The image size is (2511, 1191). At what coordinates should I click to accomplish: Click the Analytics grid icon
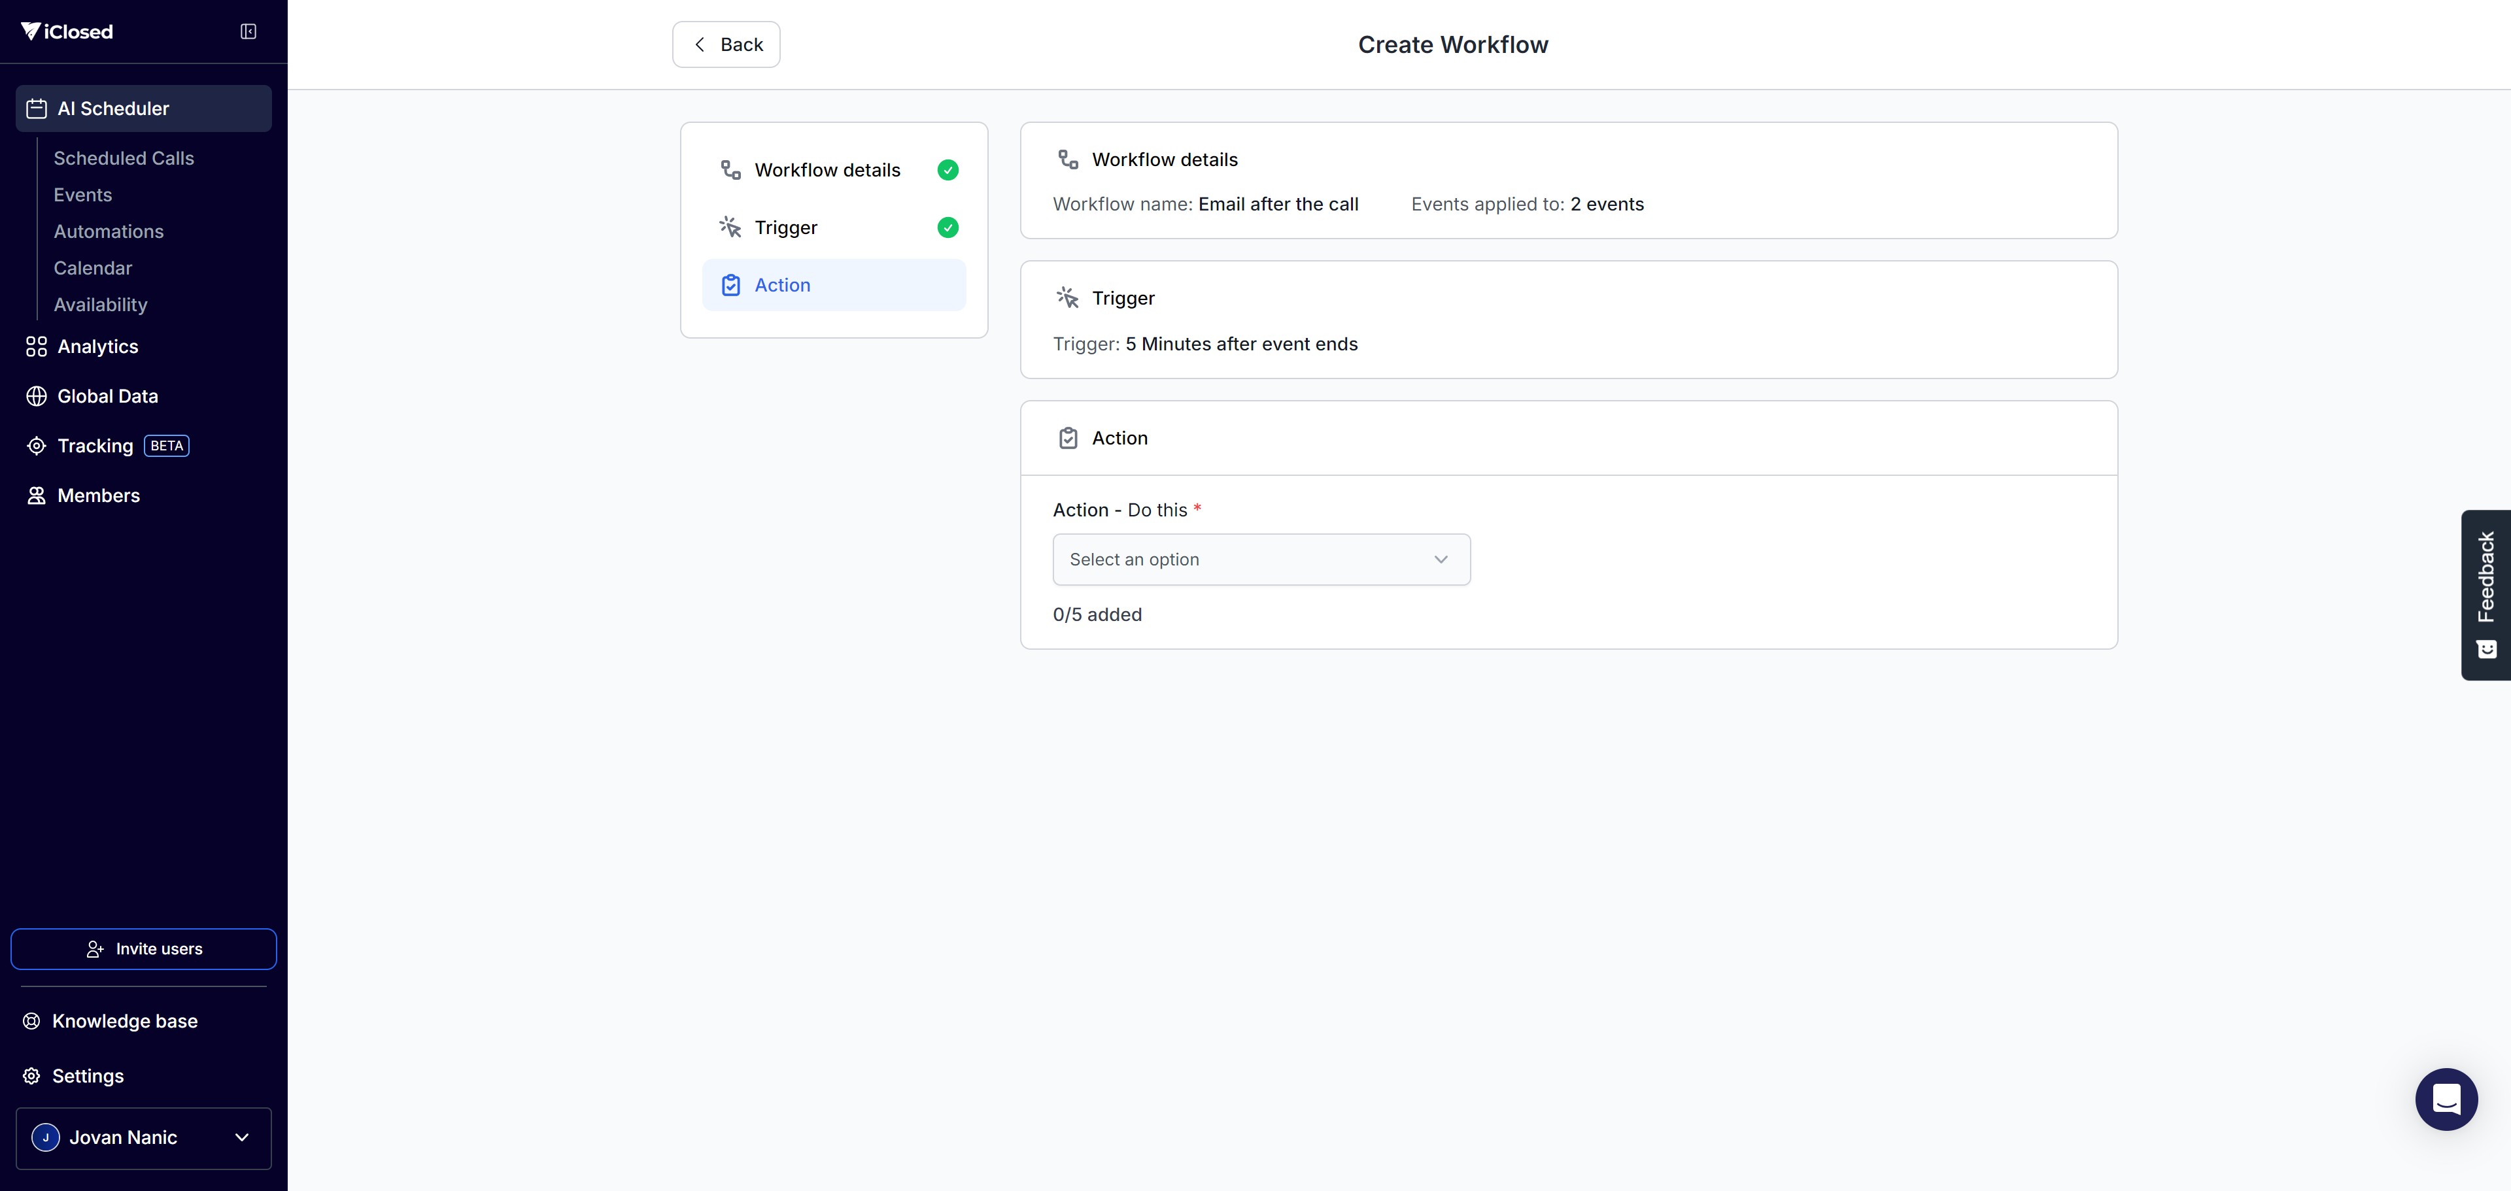[x=36, y=347]
